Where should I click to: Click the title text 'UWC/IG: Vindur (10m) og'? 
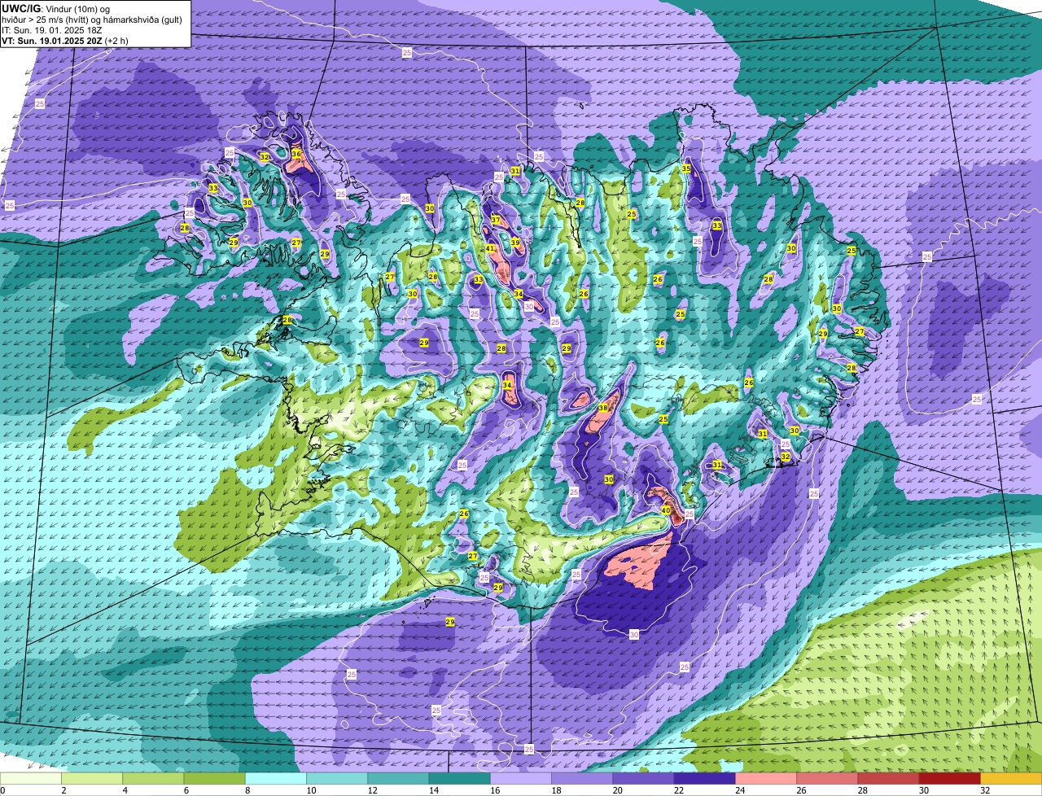[55, 9]
